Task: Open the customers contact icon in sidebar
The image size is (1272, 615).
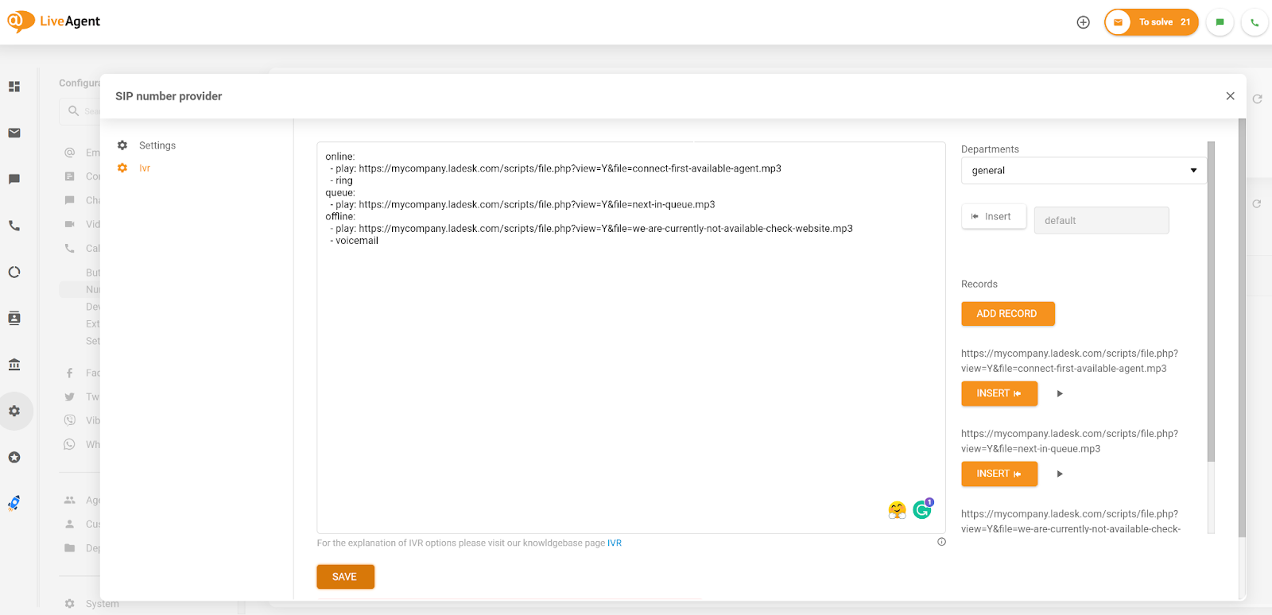Action: tap(14, 318)
